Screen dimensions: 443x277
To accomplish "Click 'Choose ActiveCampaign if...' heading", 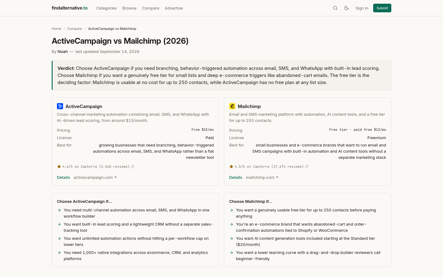I will [x=84, y=202].
